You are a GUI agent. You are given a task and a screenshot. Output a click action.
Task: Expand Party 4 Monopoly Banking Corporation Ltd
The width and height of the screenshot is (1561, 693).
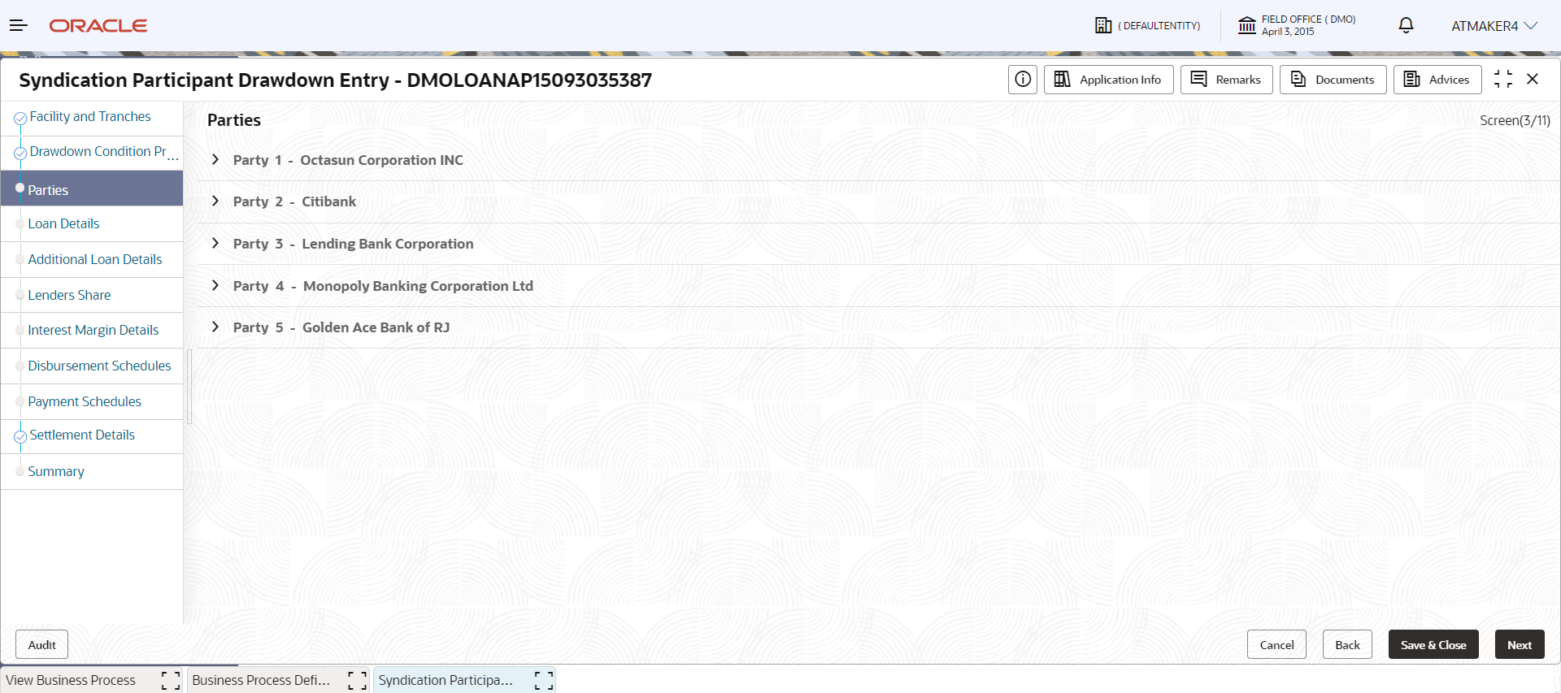coord(215,285)
